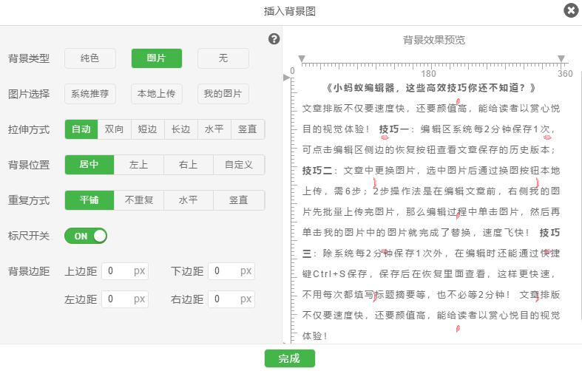This screenshot has width=582, height=371.
Task: Click the 下边距 input field
Action: tap(231, 271)
